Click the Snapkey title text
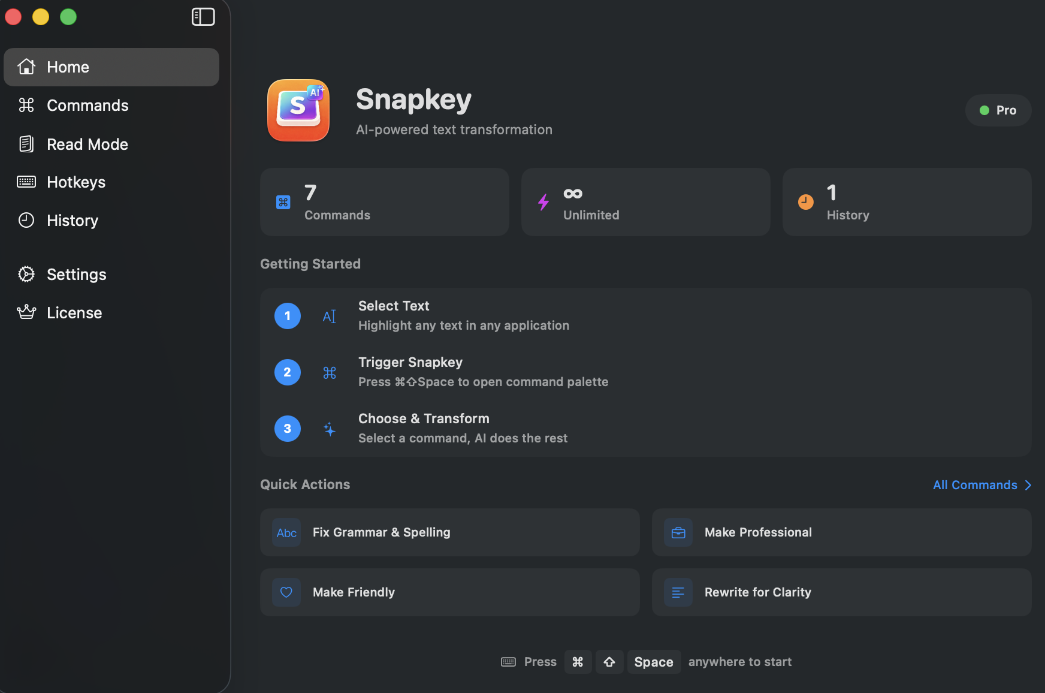 tap(413, 100)
